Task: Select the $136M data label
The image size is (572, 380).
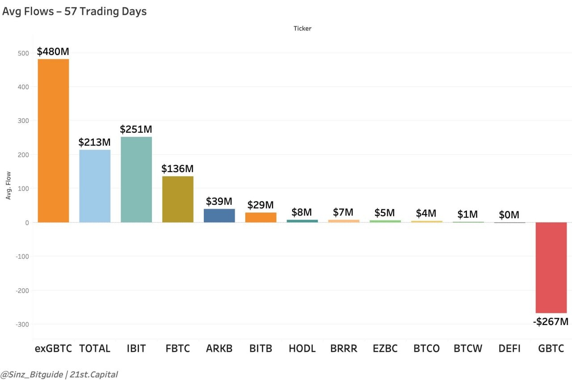Action: 177,169
